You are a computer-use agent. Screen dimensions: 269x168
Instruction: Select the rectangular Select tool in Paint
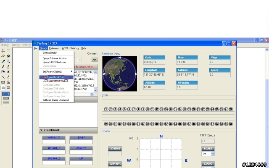point(8,51)
